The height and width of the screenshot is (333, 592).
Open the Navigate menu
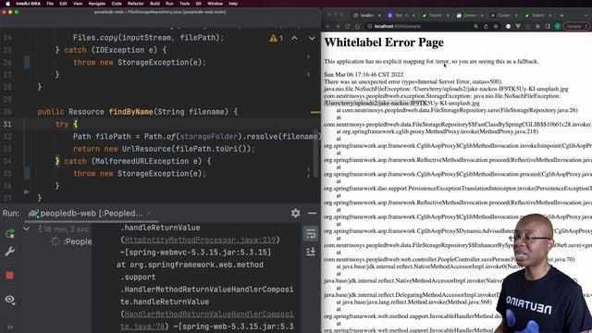96,4
